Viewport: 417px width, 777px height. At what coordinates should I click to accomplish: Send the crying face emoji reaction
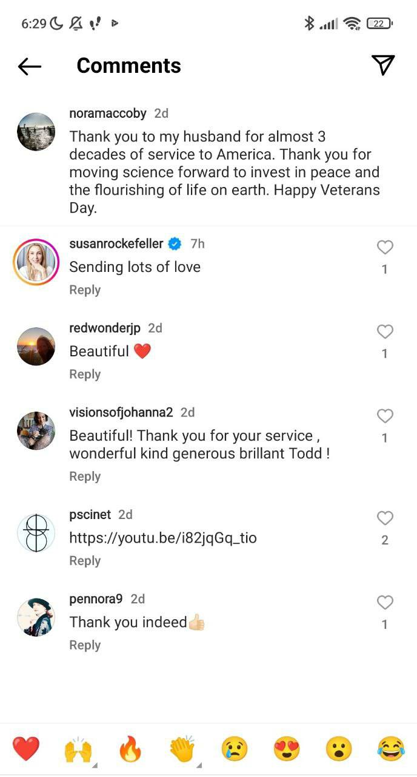click(x=235, y=749)
